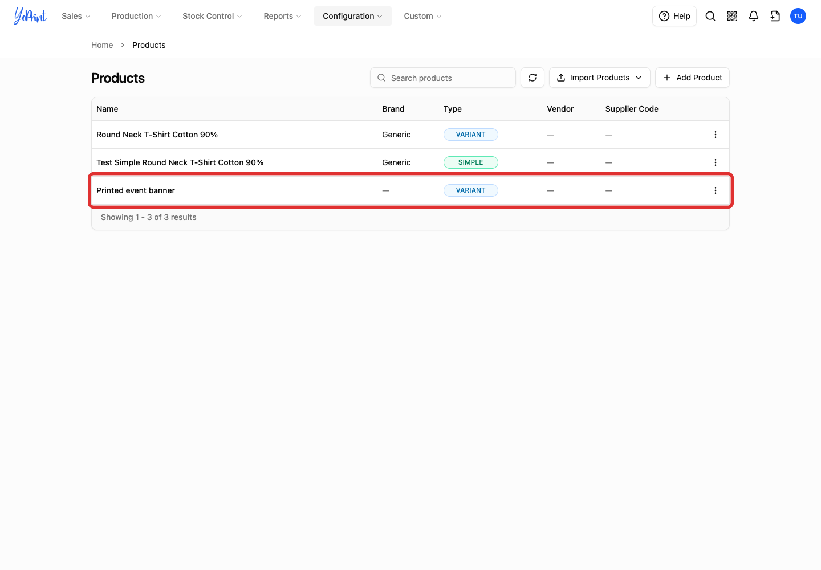
Task: Open the QR code scanner icon
Action: [732, 16]
